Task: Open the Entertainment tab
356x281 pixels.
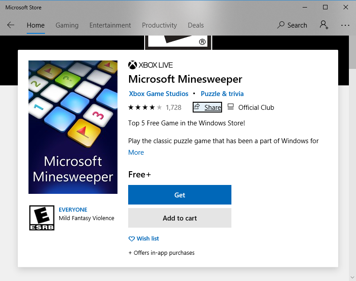Action: point(110,25)
